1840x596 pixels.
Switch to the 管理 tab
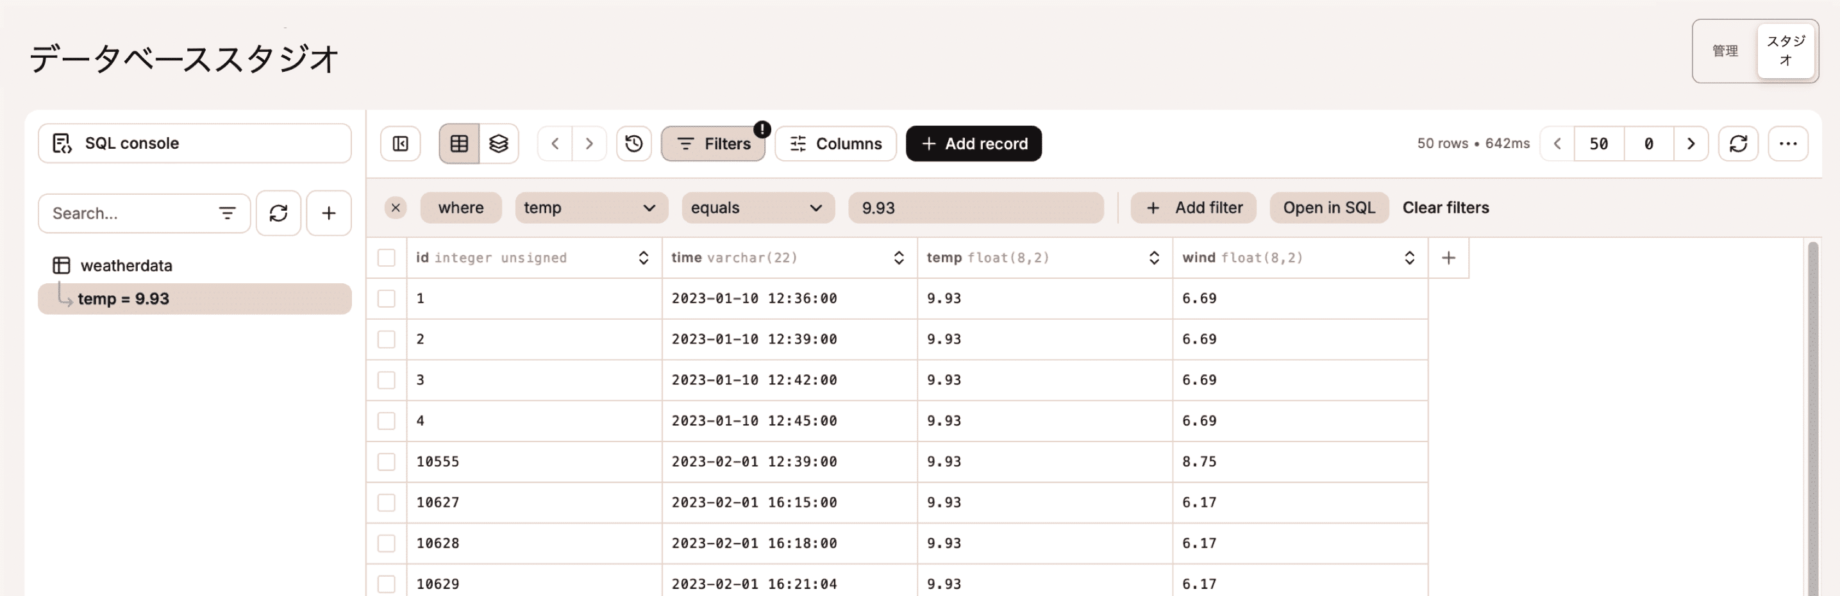1725,51
